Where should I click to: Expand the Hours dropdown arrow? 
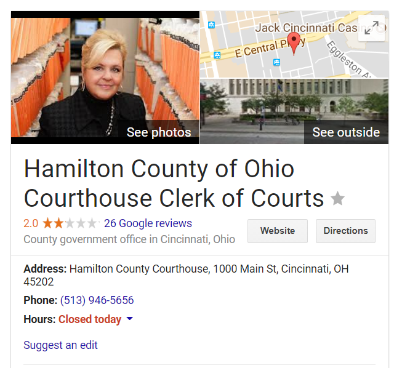[129, 318]
